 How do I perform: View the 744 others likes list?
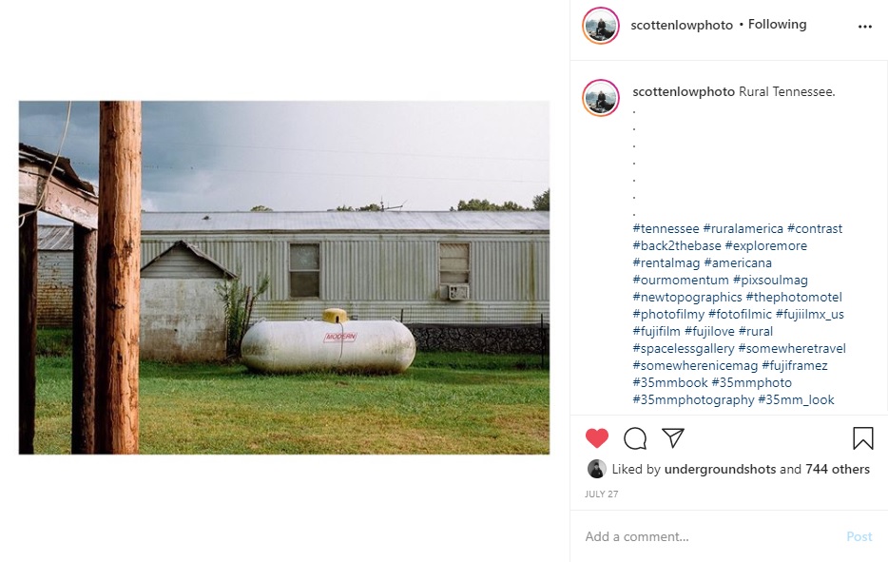[x=838, y=469]
